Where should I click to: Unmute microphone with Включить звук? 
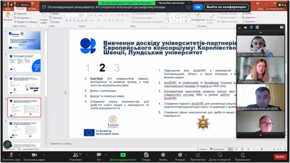pyautogui.click(x=11, y=157)
